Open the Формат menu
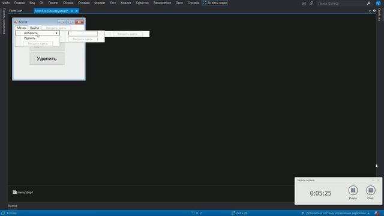The image size is (384, 216). [x=100, y=3]
